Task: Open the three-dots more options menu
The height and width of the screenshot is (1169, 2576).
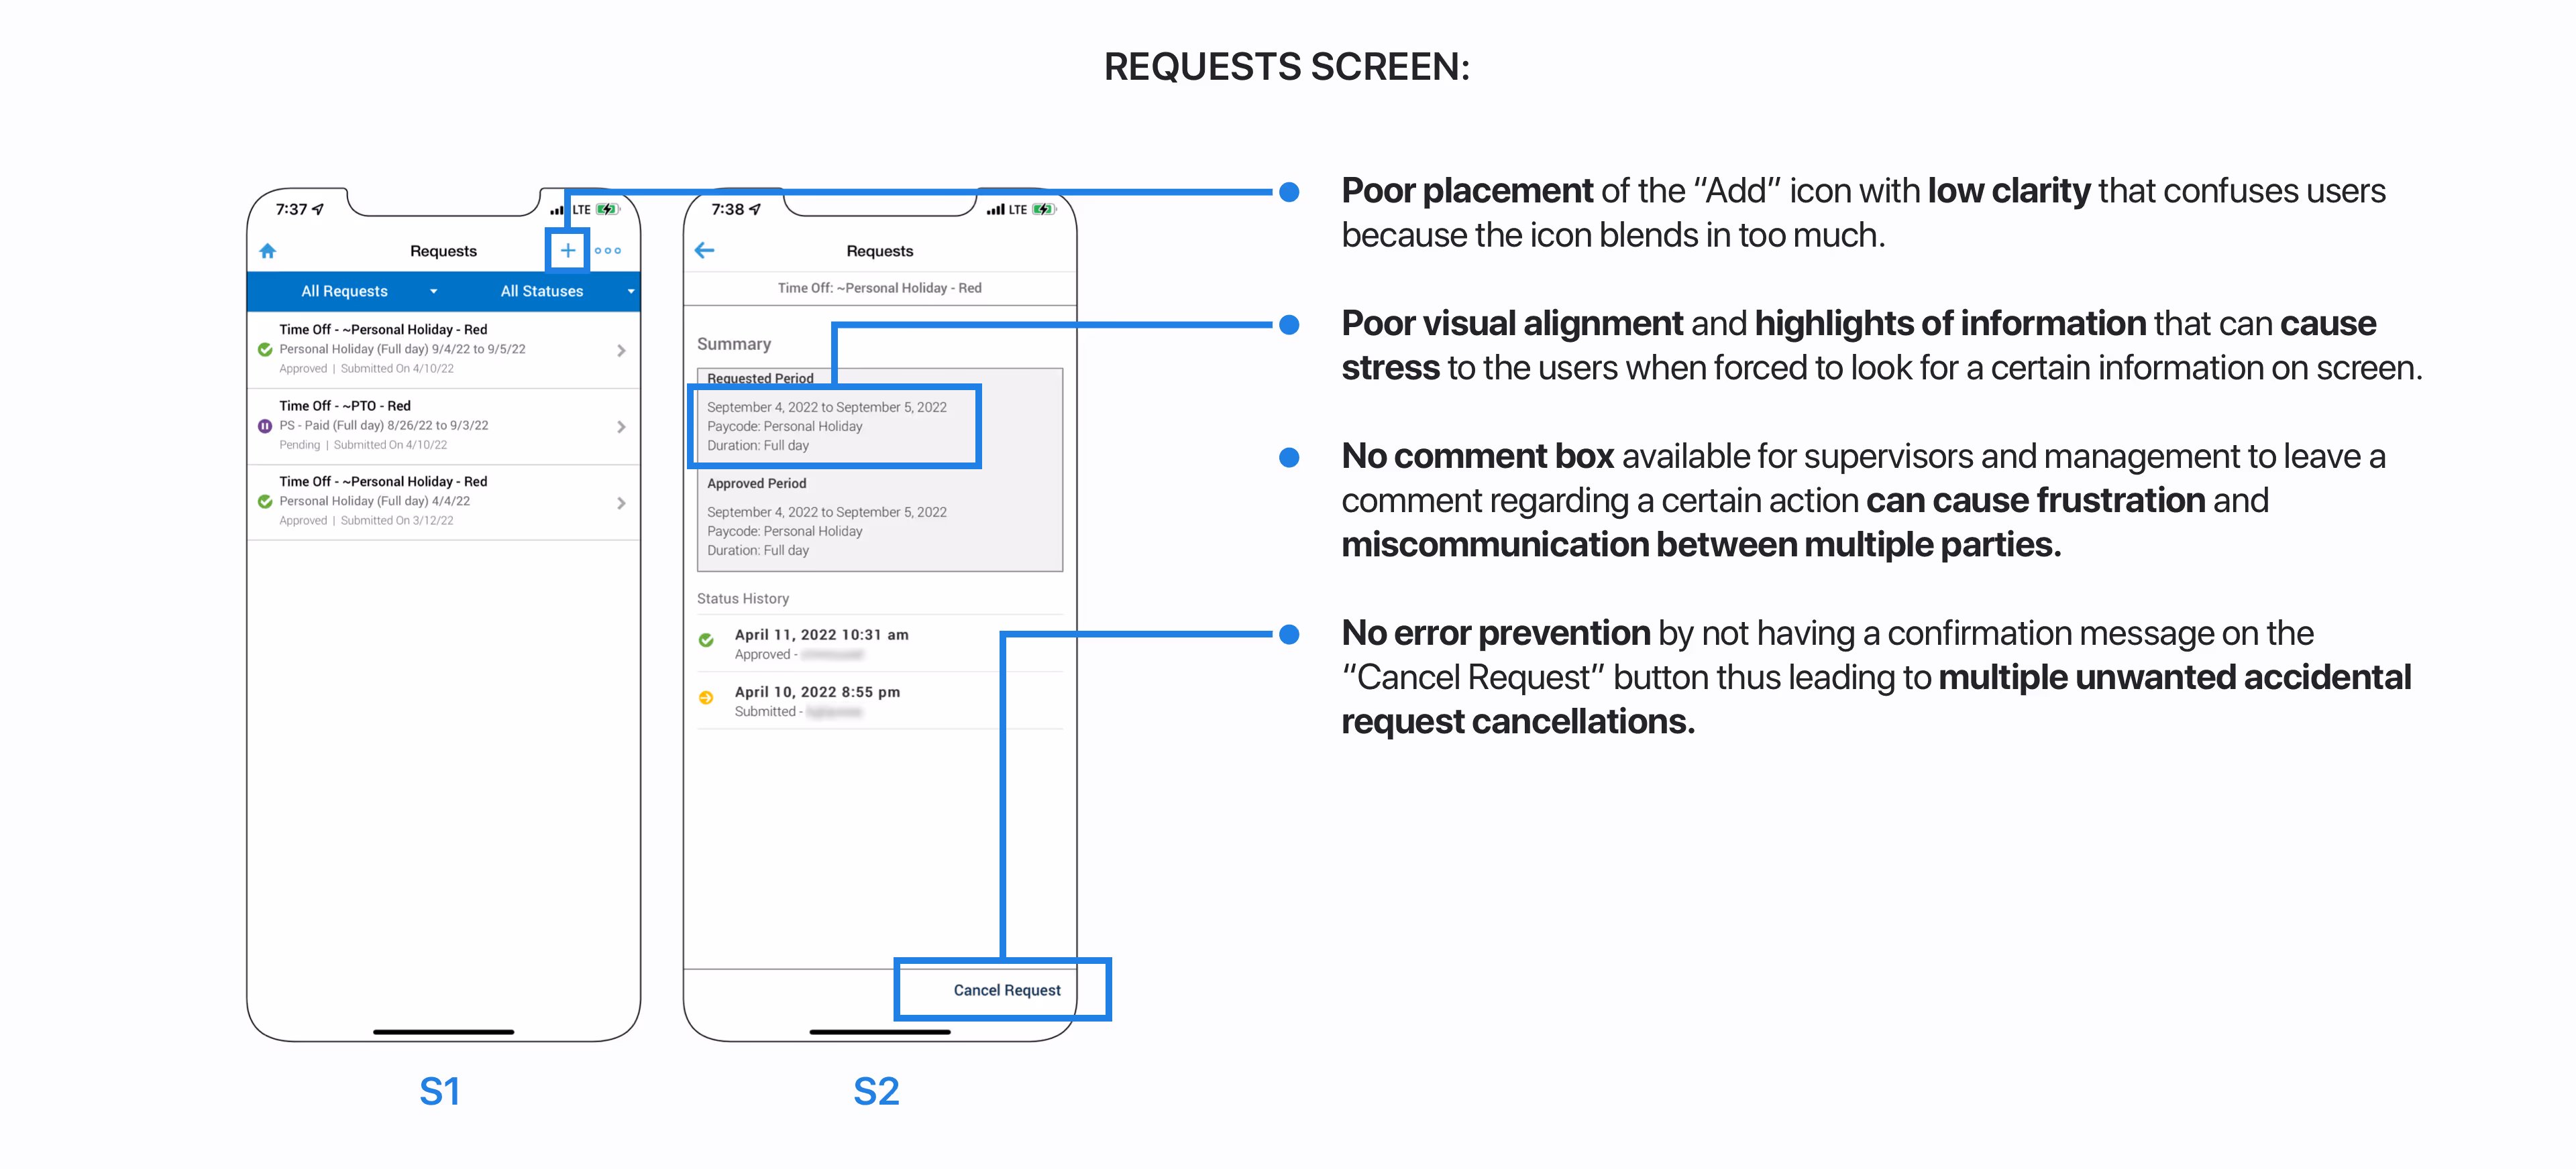Action: click(x=608, y=251)
